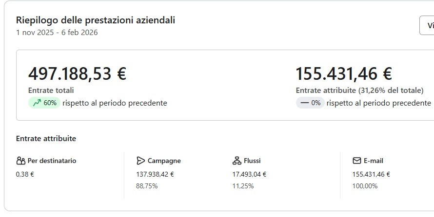This screenshot has height=217, width=434.
Task: Click the 60% growth badge
Action: click(44, 103)
